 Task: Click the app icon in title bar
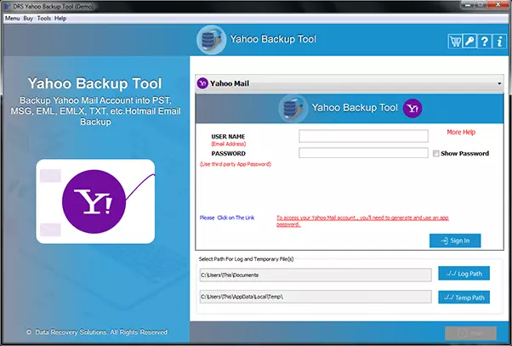[7, 6]
